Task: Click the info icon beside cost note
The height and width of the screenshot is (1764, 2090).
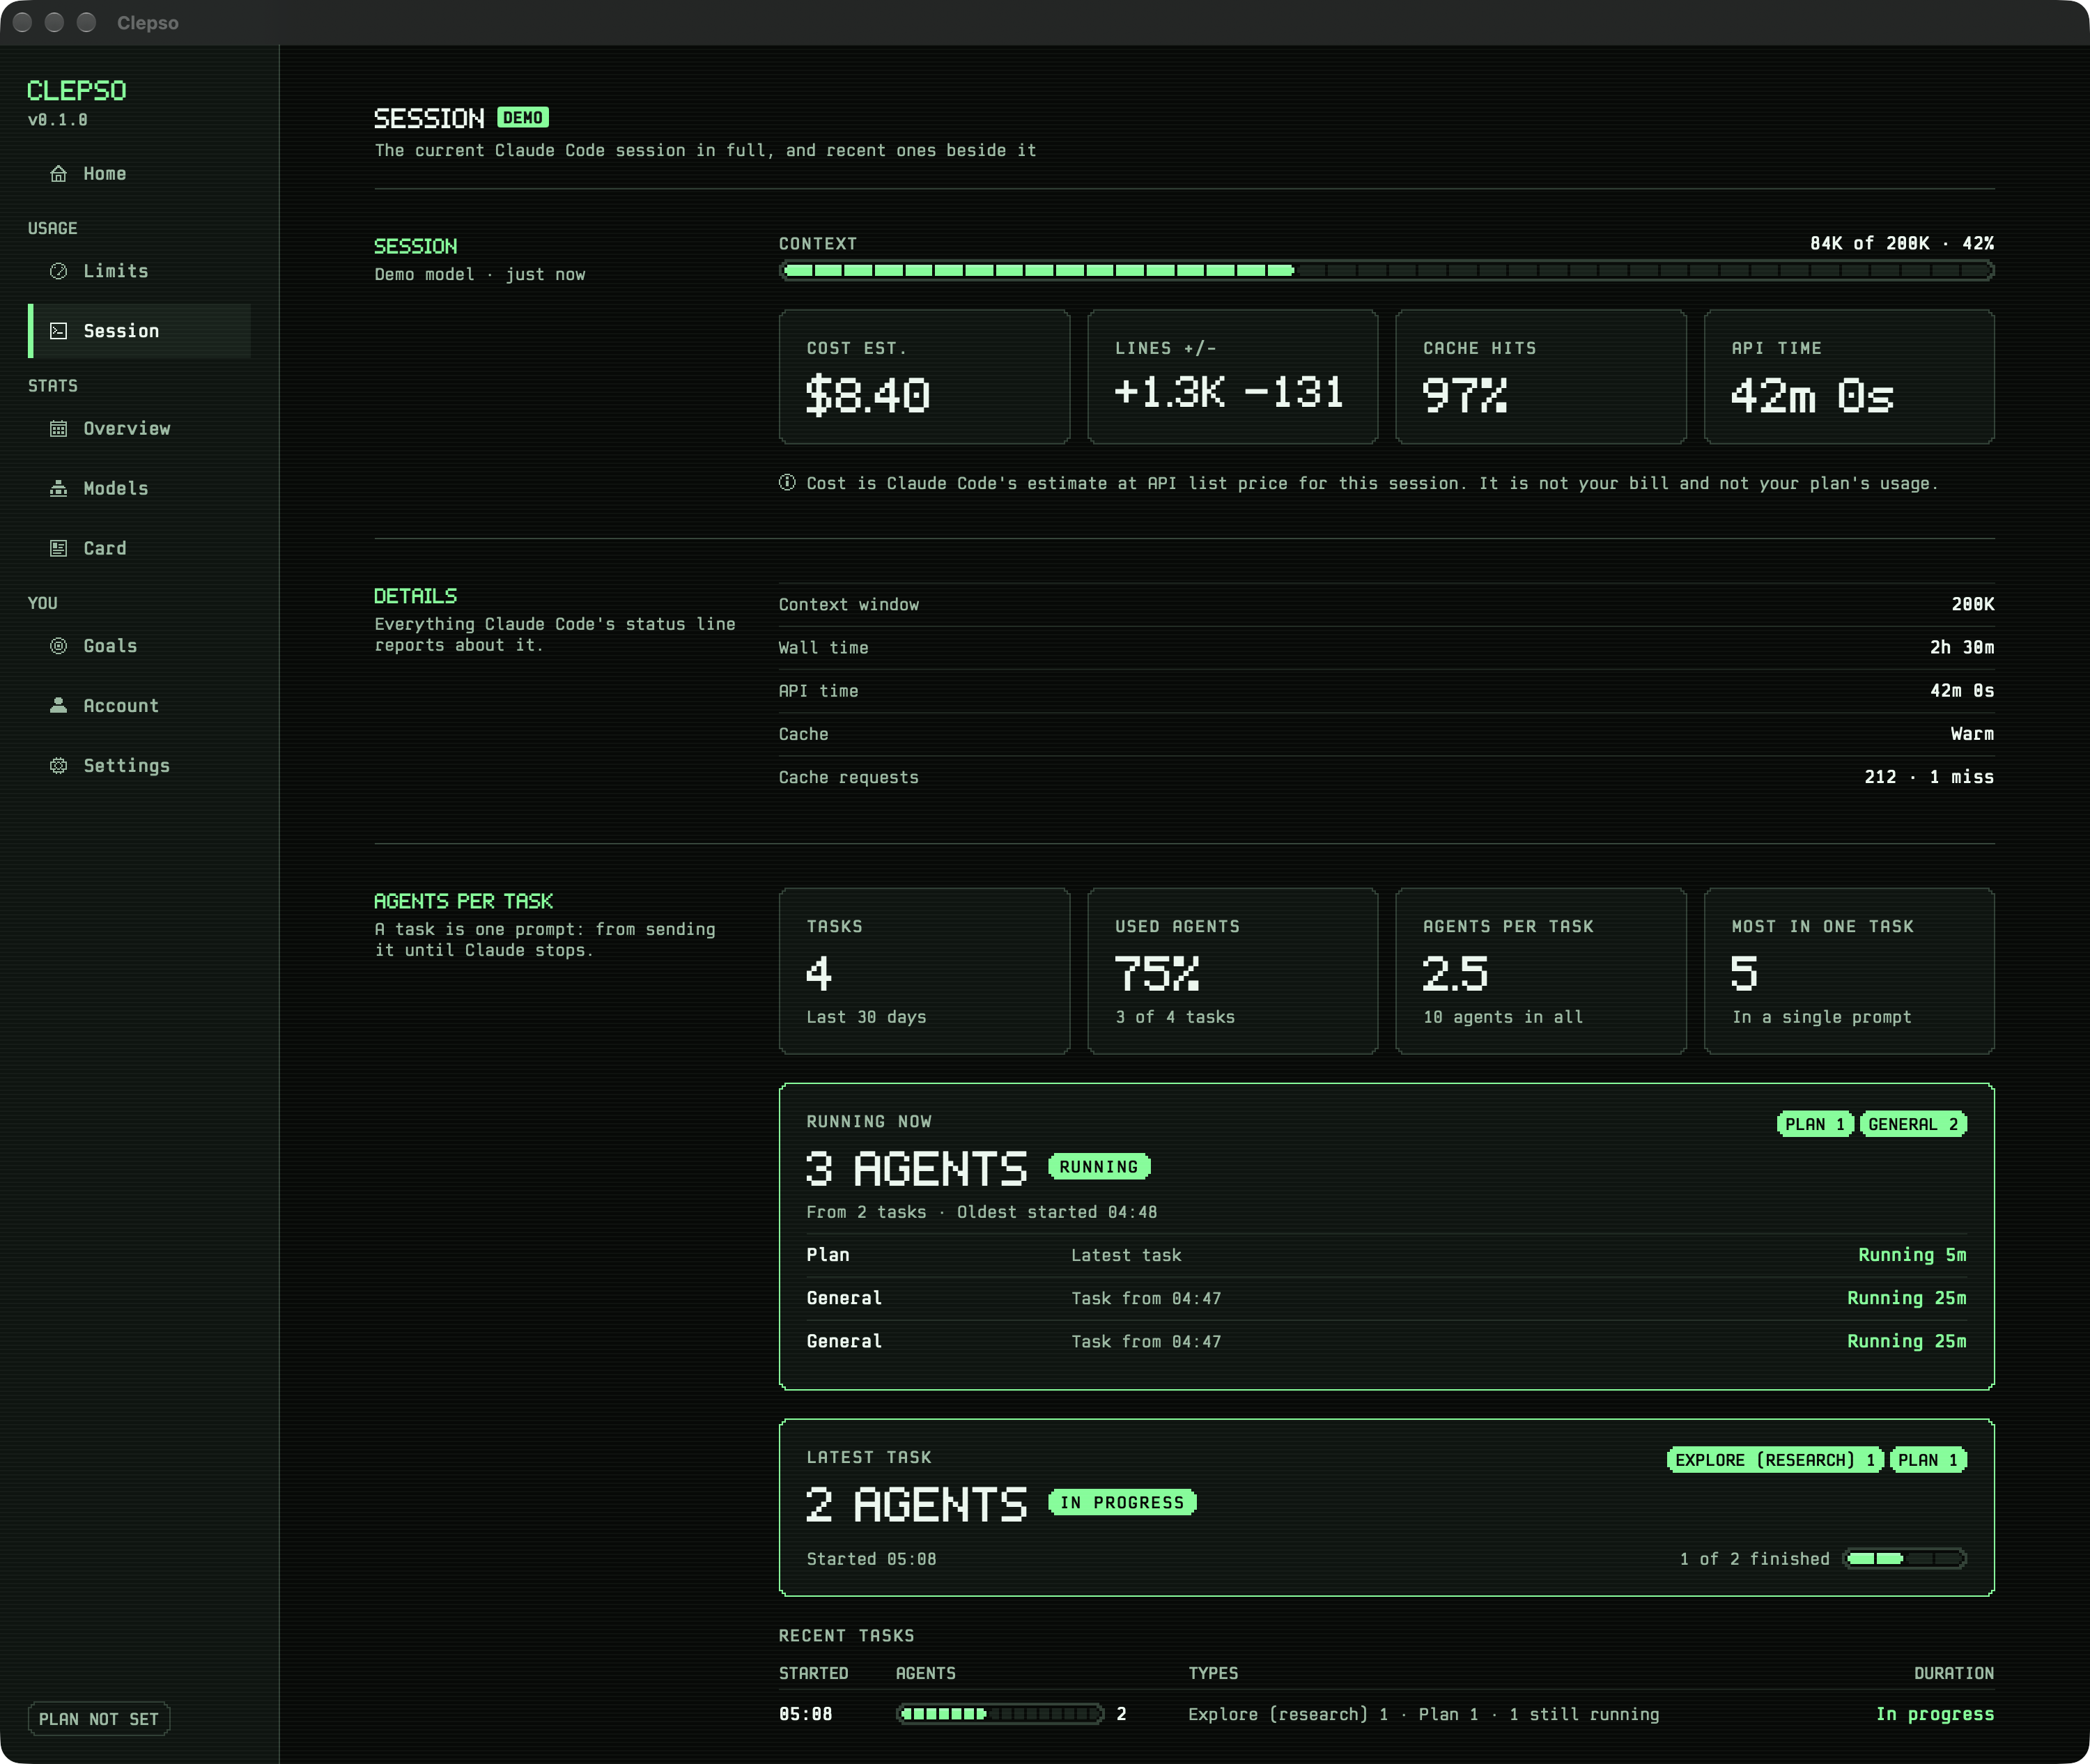Action: [788, 483]
